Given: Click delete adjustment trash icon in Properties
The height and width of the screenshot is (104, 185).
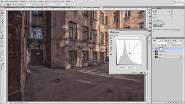Looking at the screenshot, I should point(144,73).
